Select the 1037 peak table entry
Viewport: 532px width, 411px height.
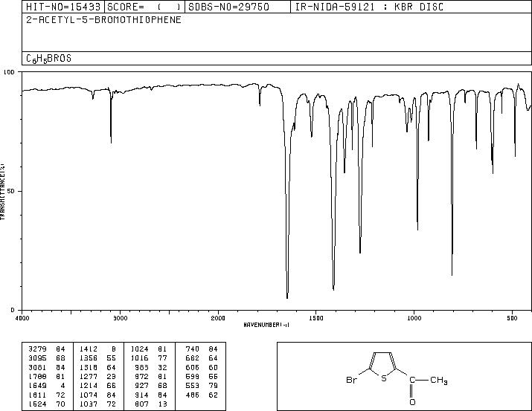[97, 404]
